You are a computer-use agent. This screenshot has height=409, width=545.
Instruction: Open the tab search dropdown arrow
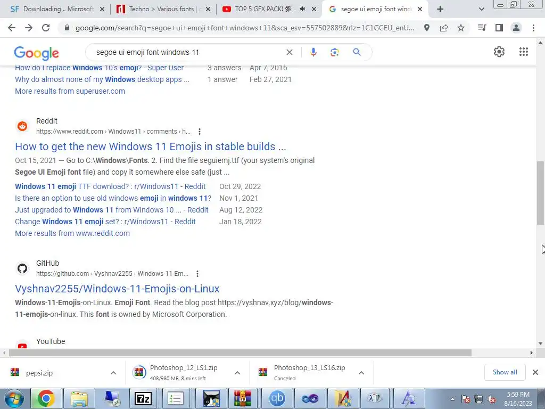click(x=481, y=9)
